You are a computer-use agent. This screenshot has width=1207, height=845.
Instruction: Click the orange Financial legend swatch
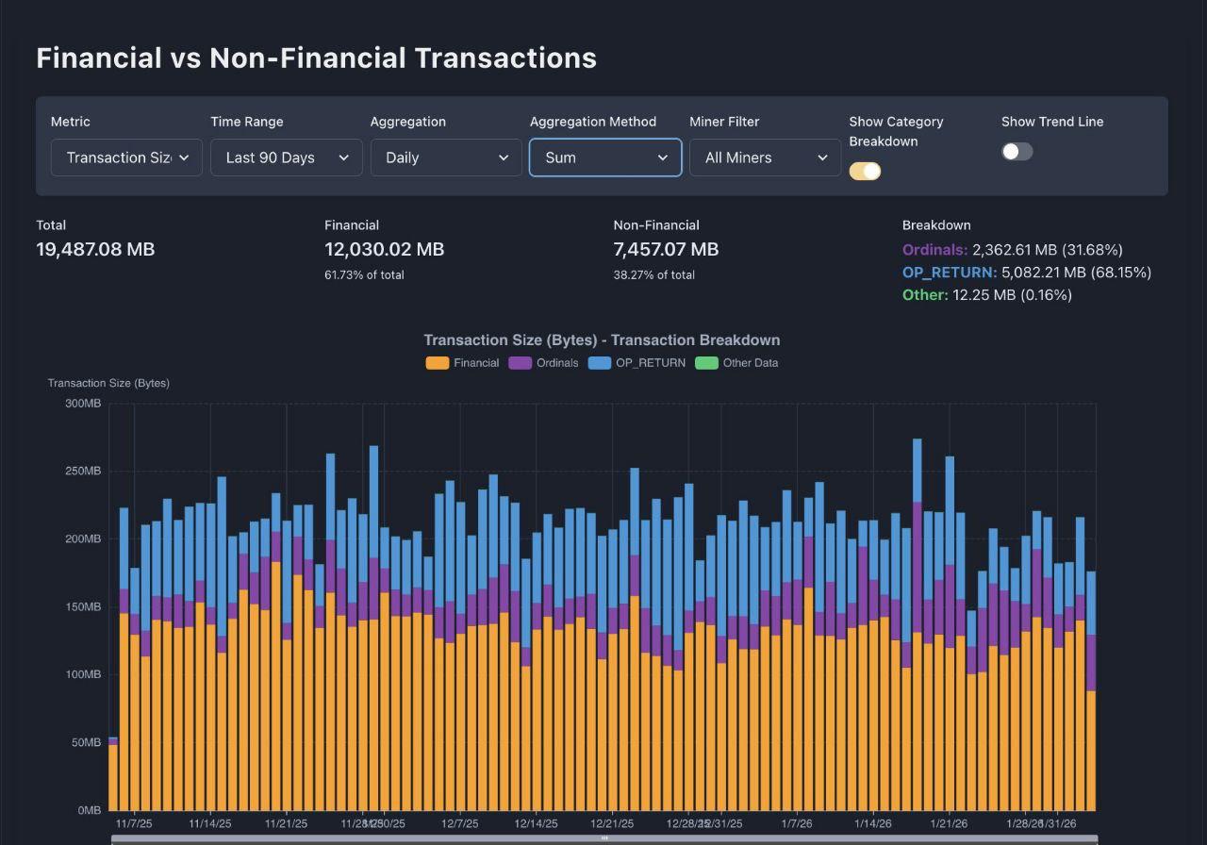pos(437,363)
